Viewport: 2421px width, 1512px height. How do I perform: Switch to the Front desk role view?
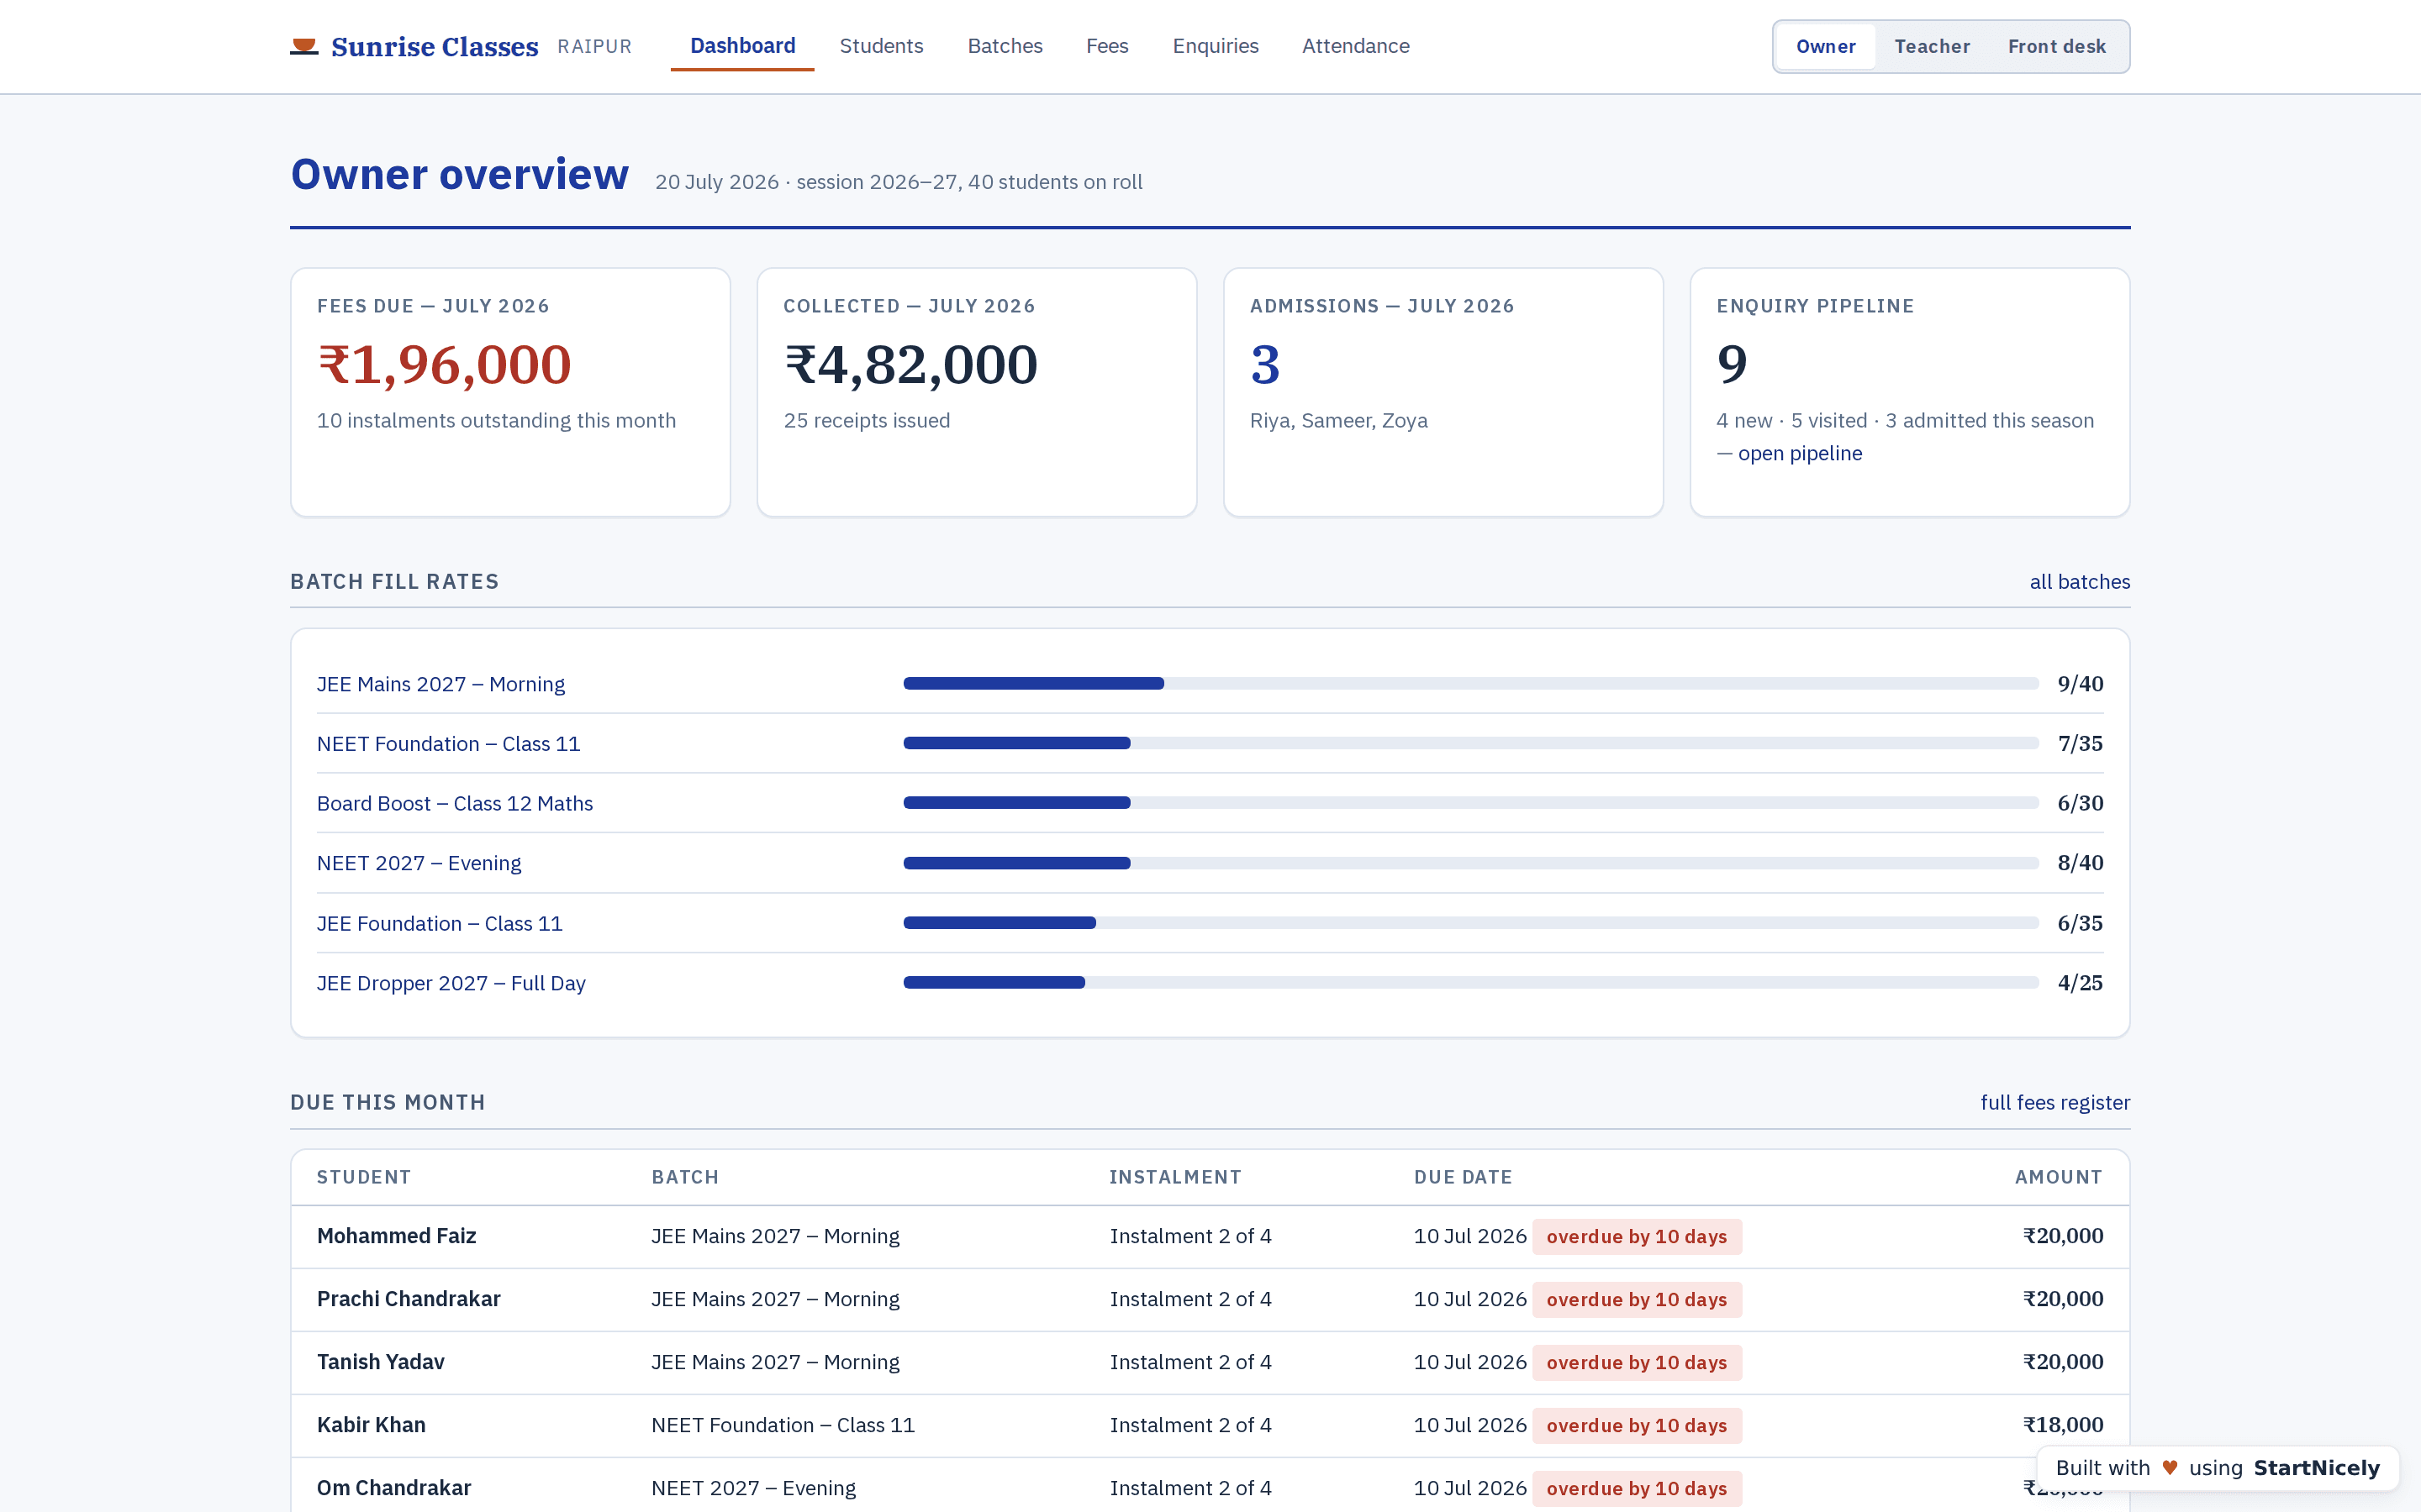click(x=2057, y=46)
